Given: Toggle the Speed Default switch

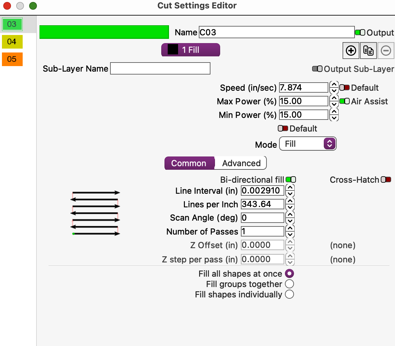Looking at the screenshot, I should (344, 87).
